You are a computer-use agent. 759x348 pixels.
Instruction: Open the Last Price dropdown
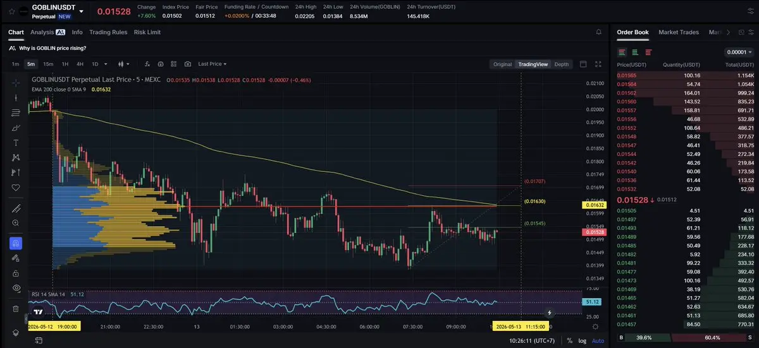point(212,64)
